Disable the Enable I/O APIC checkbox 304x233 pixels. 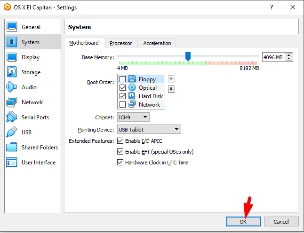tap(120, 141)
